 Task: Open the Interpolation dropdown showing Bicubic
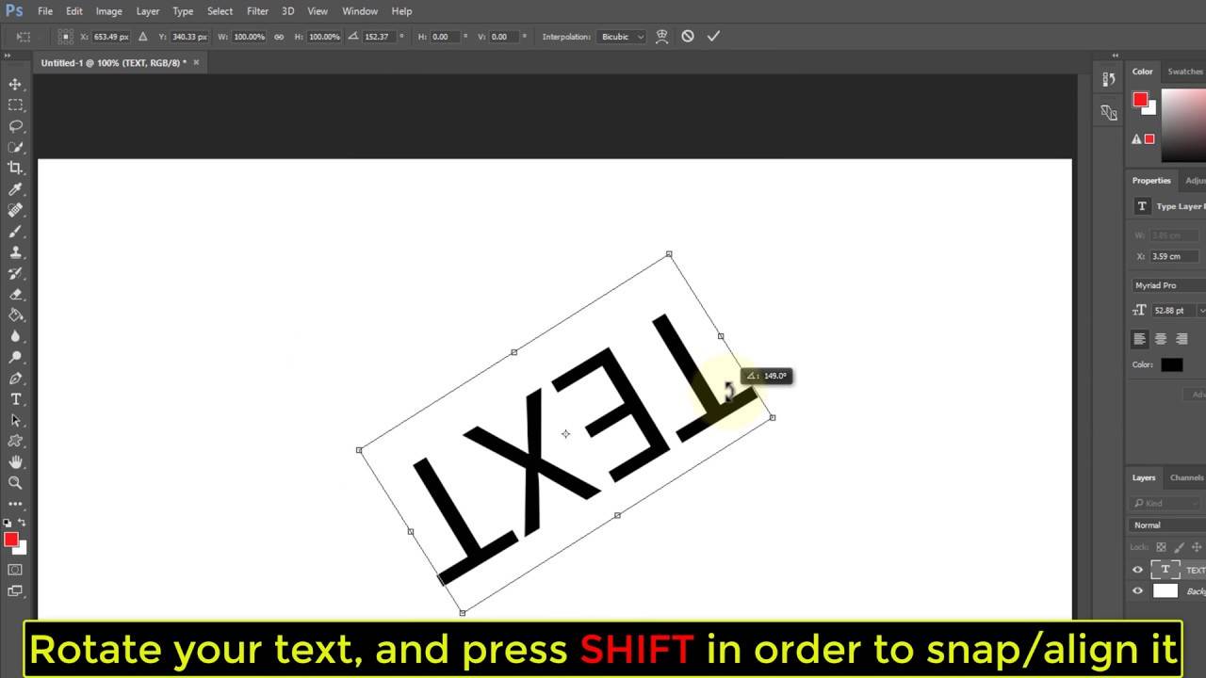622,37
